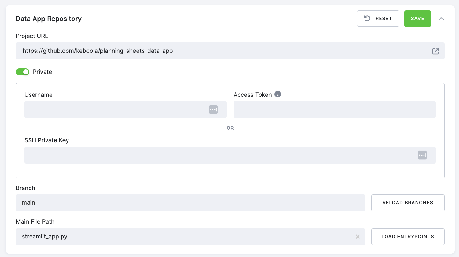The width and height of the screenshot is (459, 257).
Task: Click the OR divider between credential options
Action: tap(230, 128)
